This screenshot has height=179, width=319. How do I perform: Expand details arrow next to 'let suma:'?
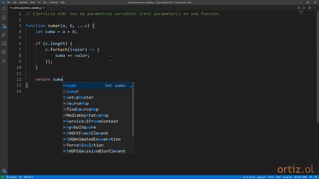coord(131,86)
